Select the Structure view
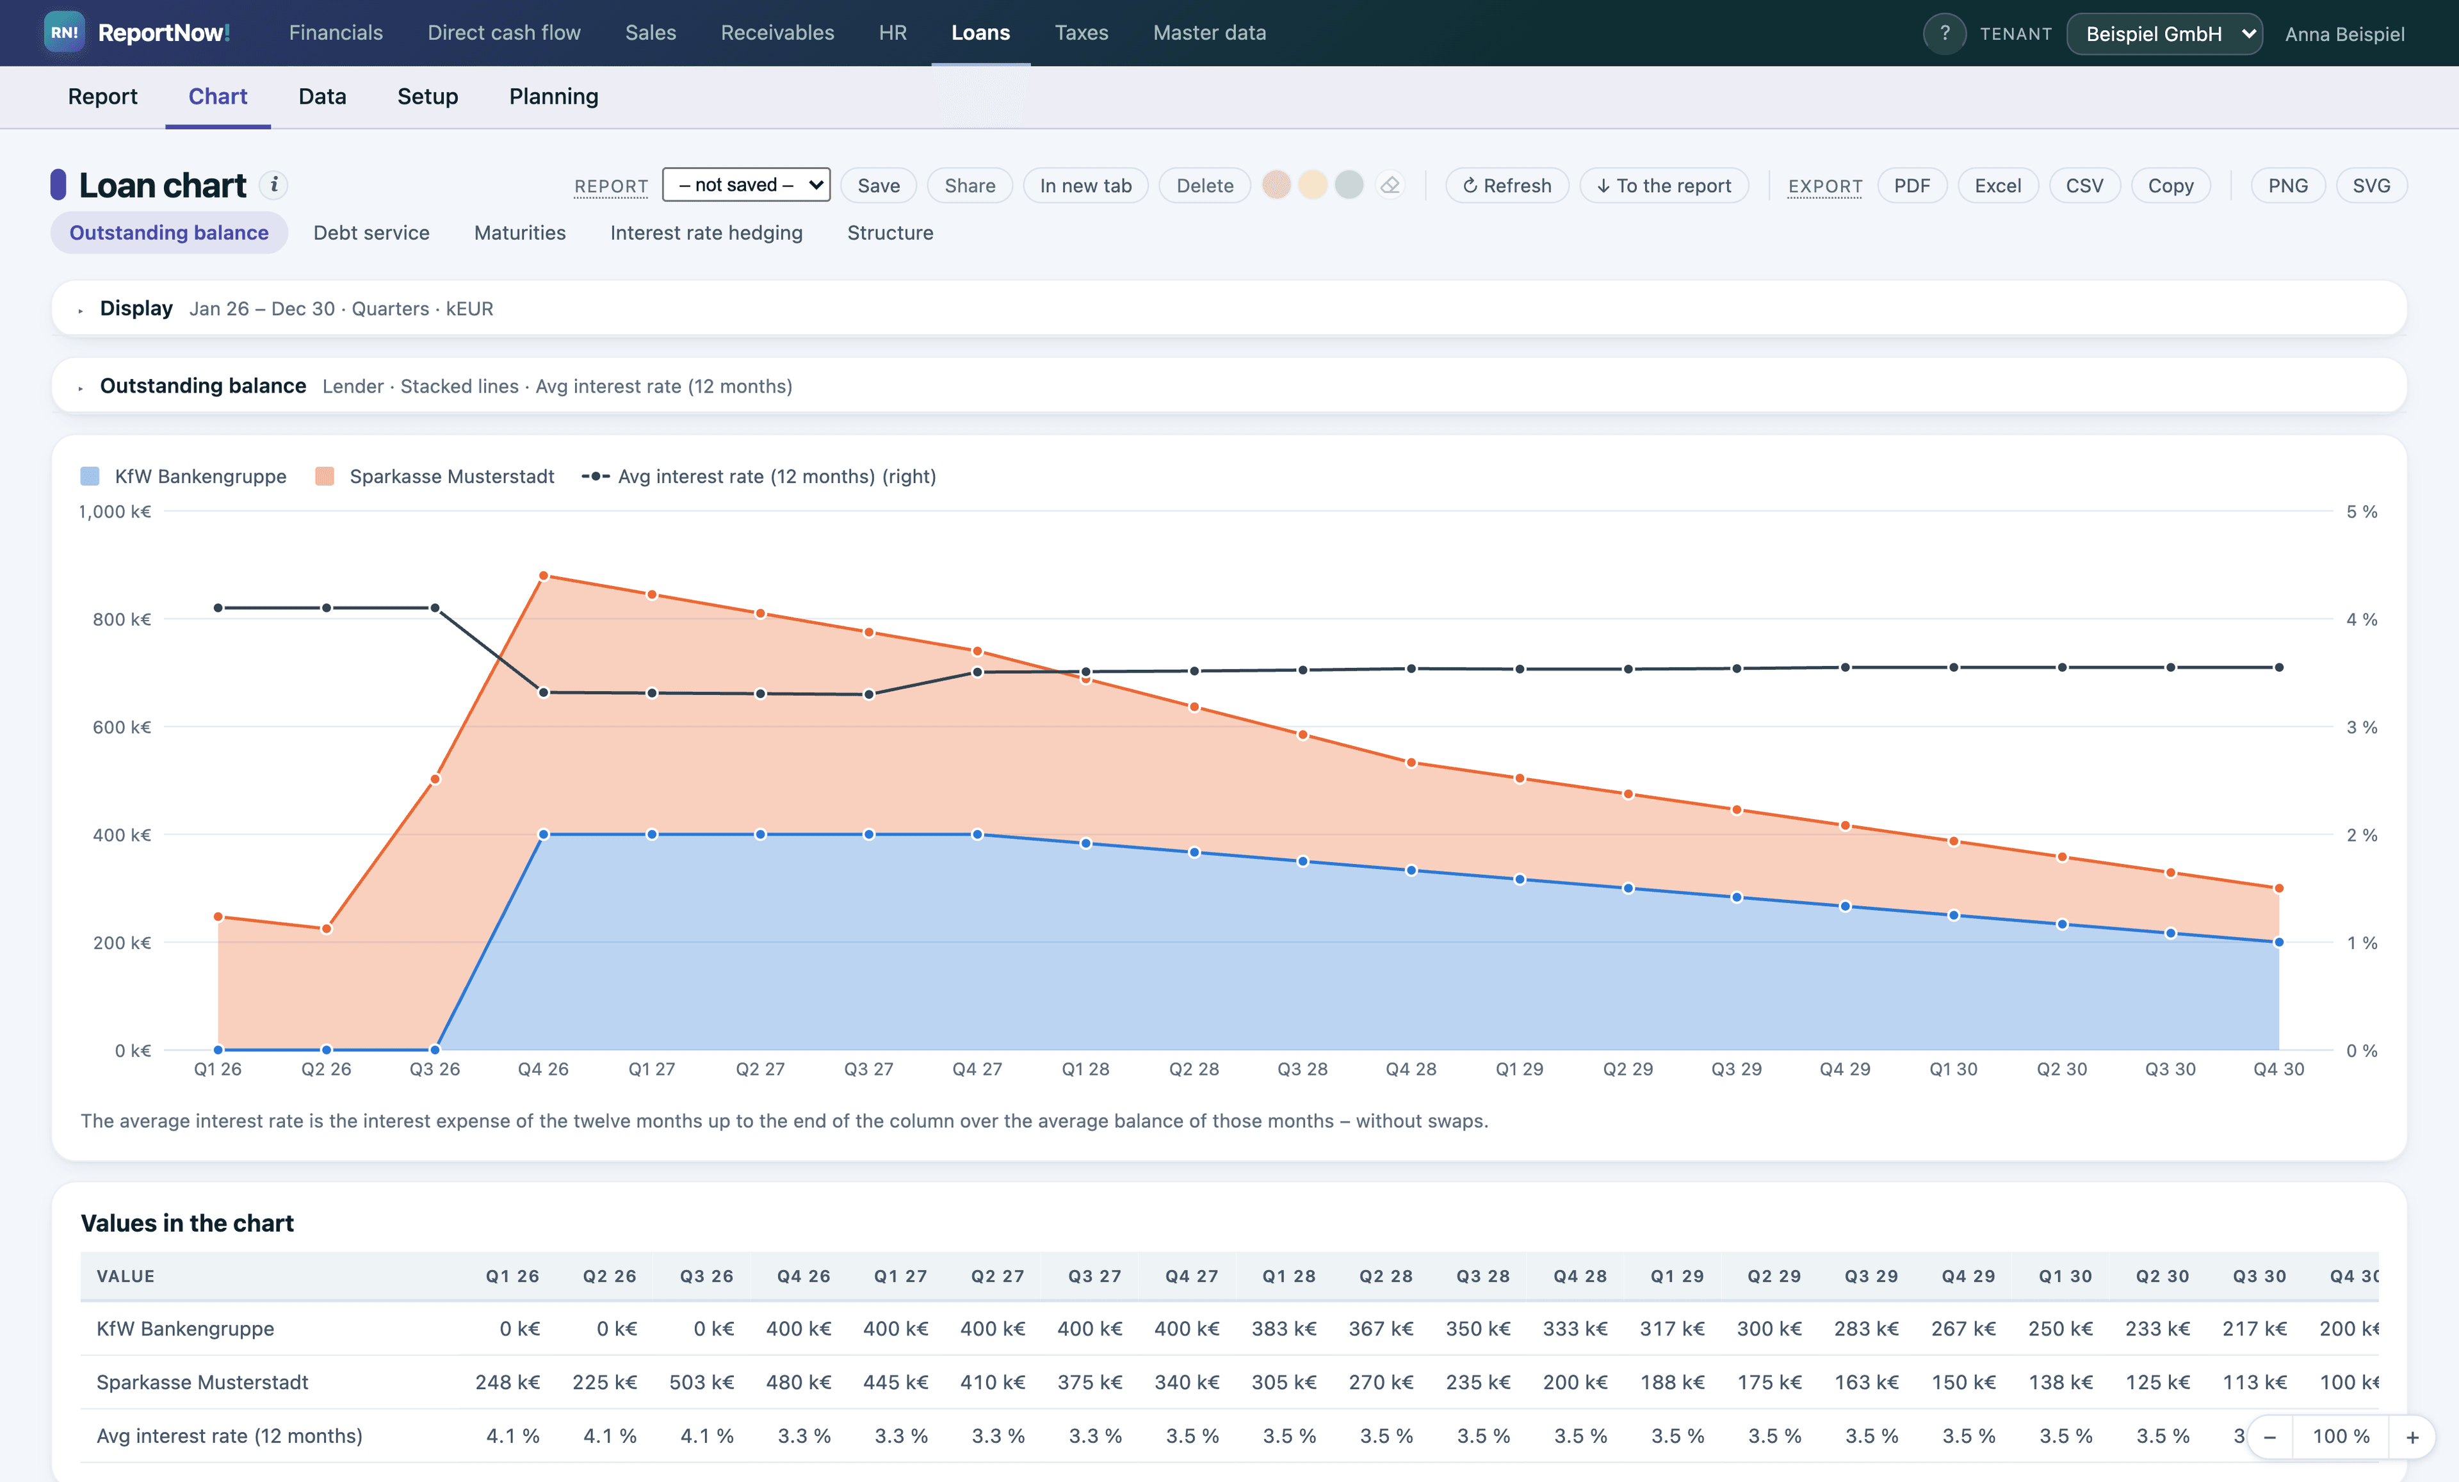2459x1482 pixels. click(890, 232)
